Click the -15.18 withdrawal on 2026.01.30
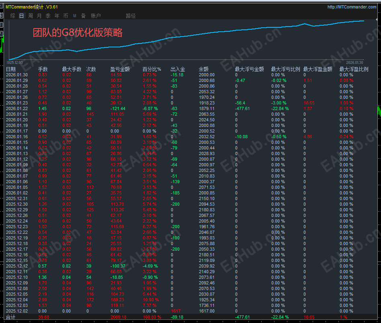 tap(177, 75)
